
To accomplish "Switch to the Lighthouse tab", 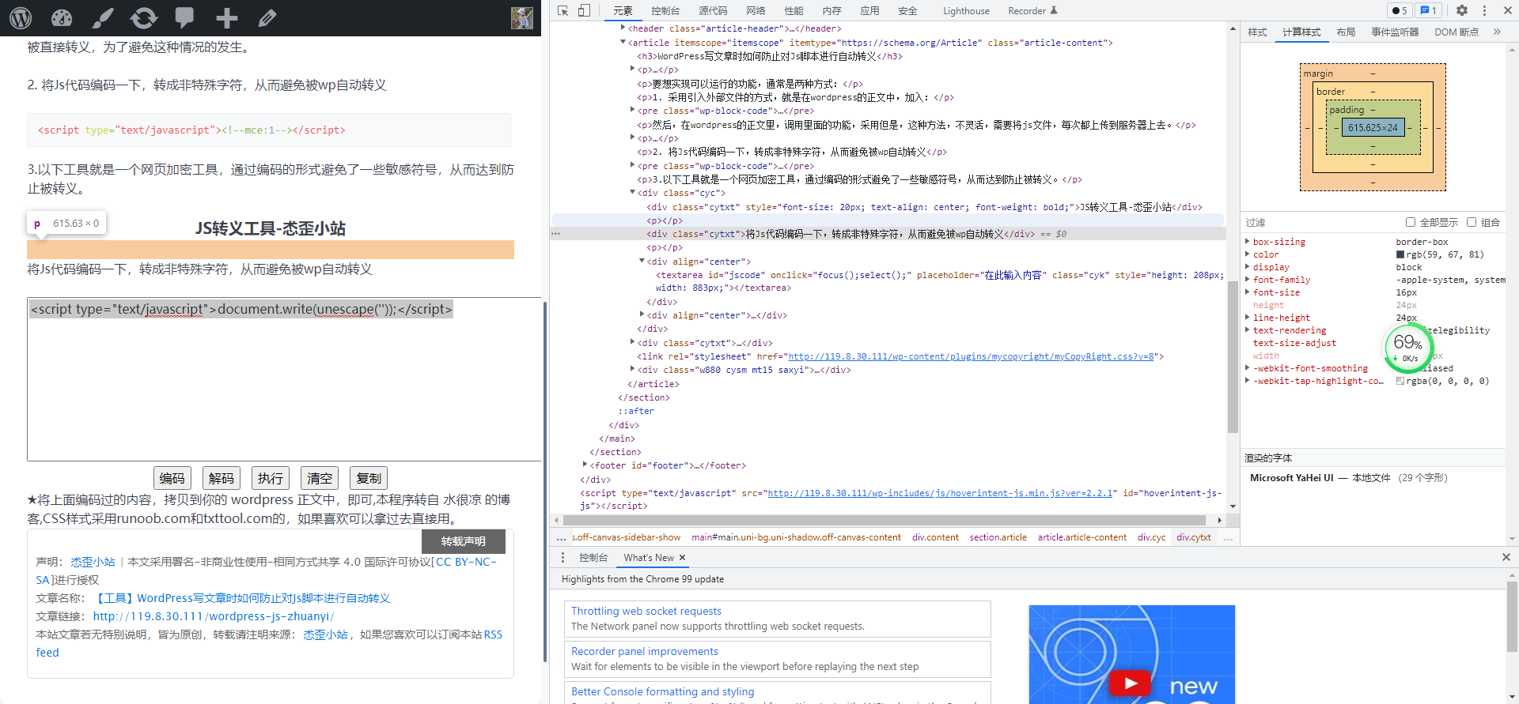I will [x=966, y=11].
